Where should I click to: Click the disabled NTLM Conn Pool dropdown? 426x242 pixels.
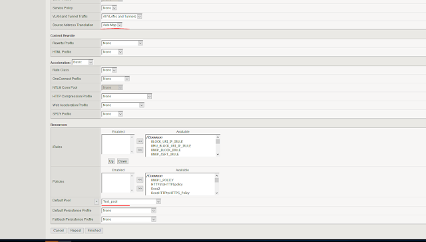[x=112, y=87]
